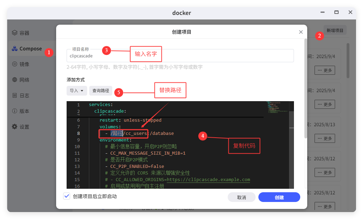Toggle 创建项目后立即启动 checkbox

click(x=67, y=196)
